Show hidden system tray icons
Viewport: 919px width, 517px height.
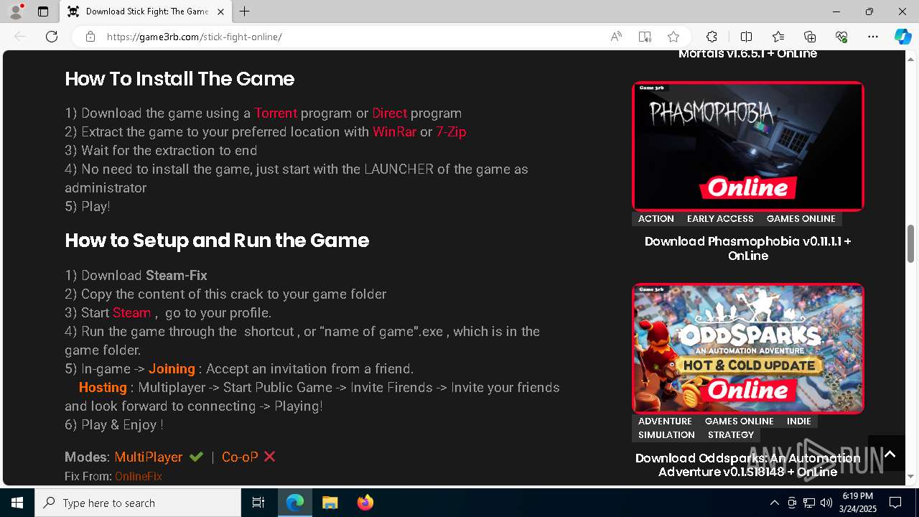tap(774, 503)
